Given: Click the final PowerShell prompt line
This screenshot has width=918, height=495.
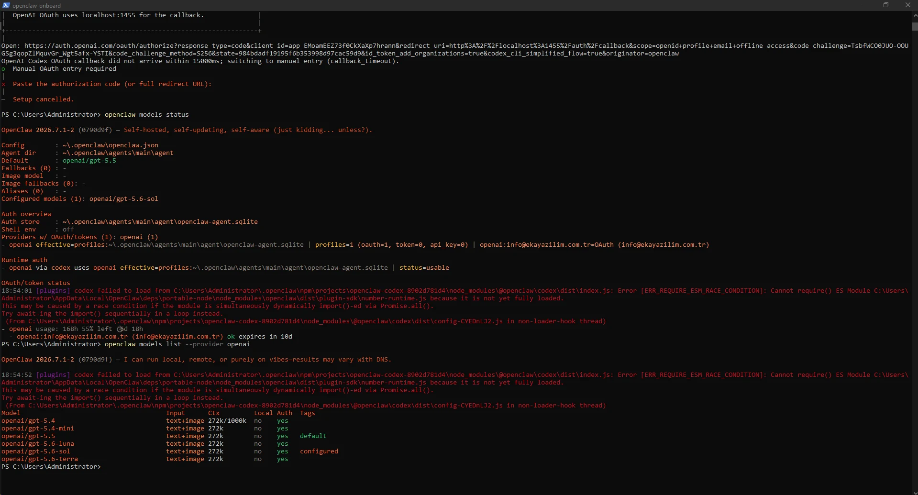Looking at the screenshot, I should (51, 467).
